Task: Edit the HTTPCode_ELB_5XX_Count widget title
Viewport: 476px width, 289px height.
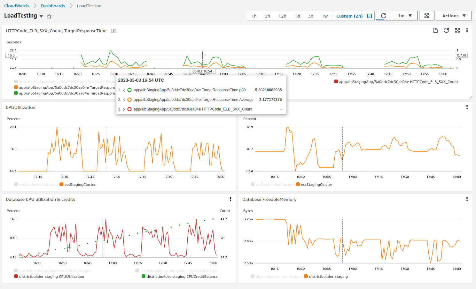Action: (x=113, y=31)
